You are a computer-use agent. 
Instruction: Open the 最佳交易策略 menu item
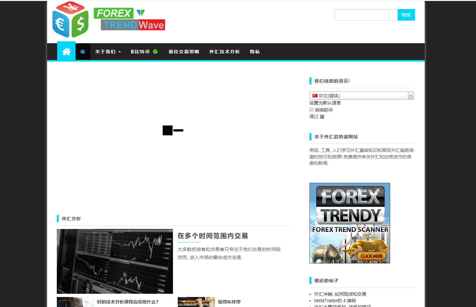pos(184,52)
